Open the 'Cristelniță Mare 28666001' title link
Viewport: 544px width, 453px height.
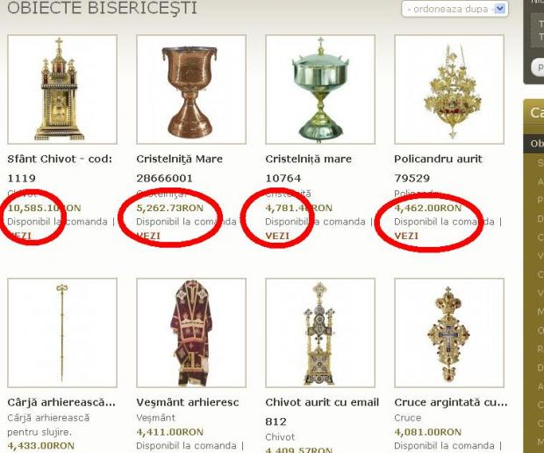(179, 168)
